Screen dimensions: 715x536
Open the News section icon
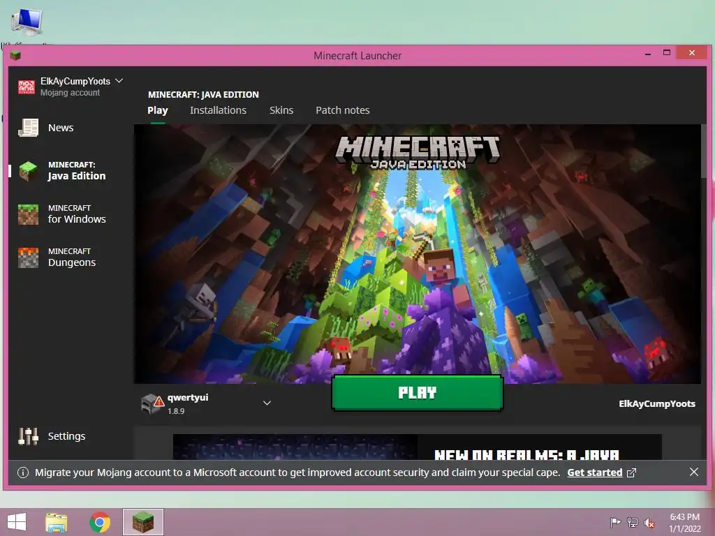click(28, 128)
